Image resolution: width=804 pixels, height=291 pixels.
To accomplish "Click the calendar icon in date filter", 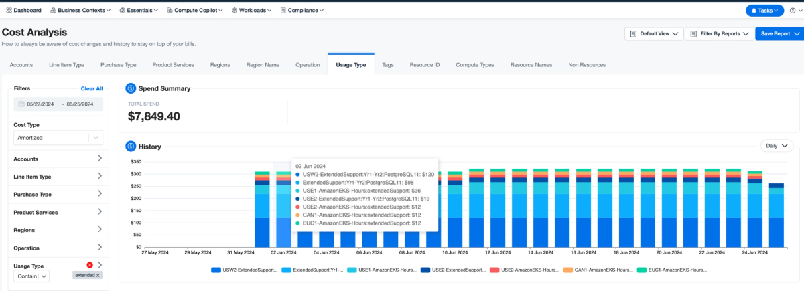I will pyautogui.click(x=21, y=104).
